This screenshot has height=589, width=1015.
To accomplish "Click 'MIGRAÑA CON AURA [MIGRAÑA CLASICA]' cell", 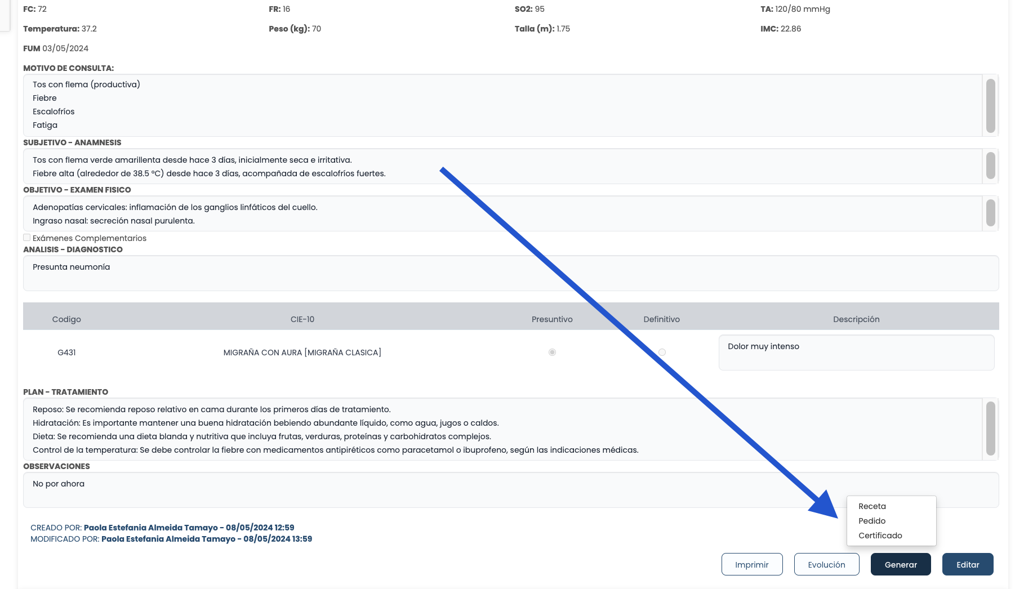I will pos(302,352).
